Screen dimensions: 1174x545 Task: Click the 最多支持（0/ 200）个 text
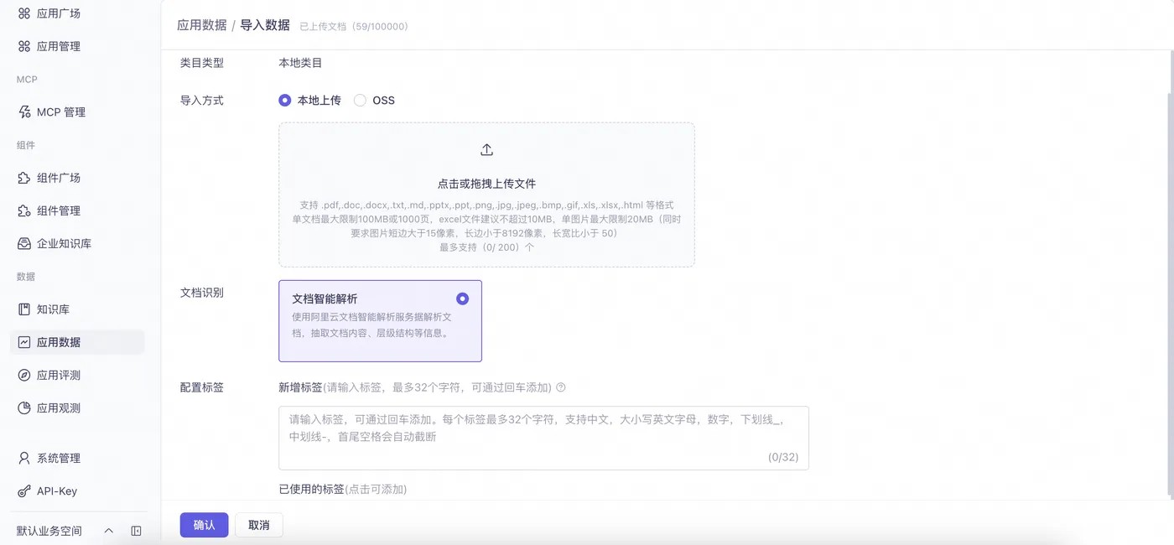(x=486, y=247)
